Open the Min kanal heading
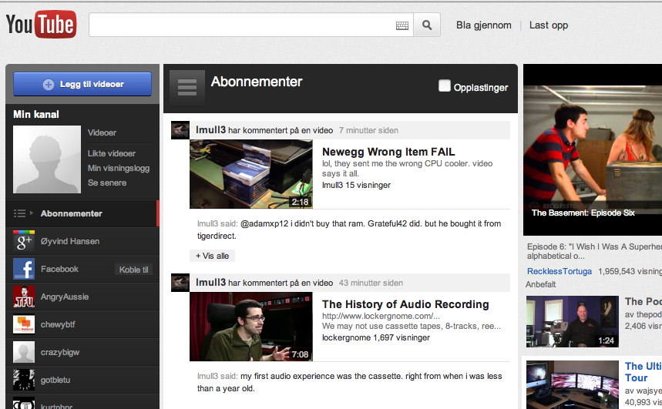The height and width of the screenshot is (409, 662). pos(36,115)
